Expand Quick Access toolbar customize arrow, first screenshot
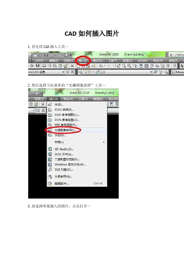Screen dimensions: 184x261 [x=70, y=55]
